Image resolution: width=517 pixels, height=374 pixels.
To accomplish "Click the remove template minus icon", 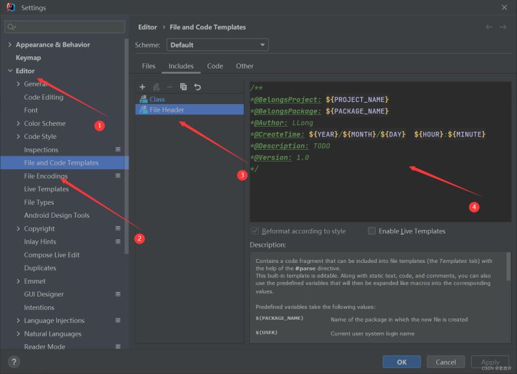I will pos(169,87).
